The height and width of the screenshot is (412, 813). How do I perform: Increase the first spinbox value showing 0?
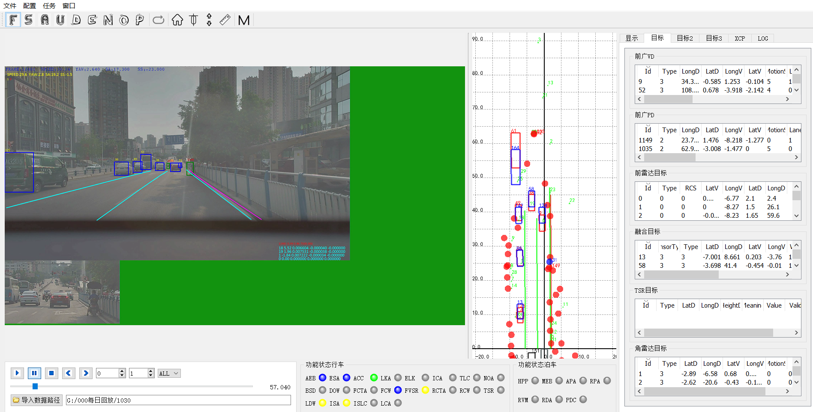click(x=122, y=371)
